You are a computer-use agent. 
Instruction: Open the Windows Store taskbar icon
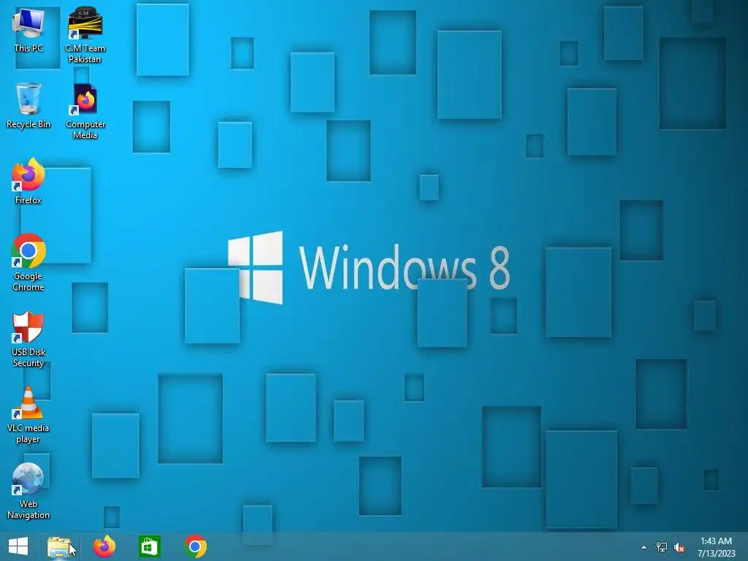pos(149,546)
